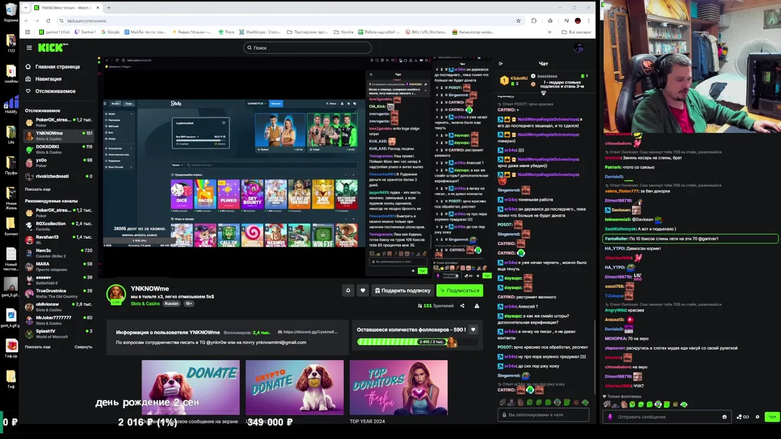Open the CRYPTO DONATE banner
Image resolution: width=781 pixels, height=439 pixels.
pyautogui.click(x=294, y=387)
